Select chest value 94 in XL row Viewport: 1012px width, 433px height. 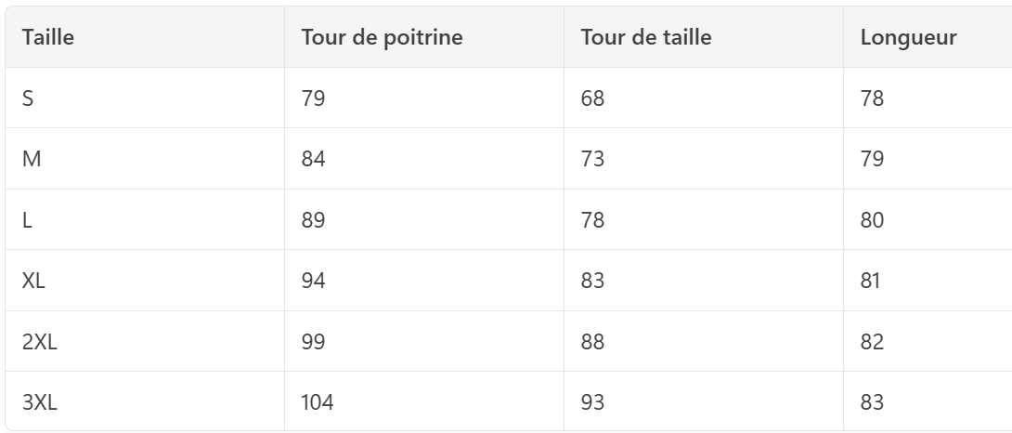(313, 281)
